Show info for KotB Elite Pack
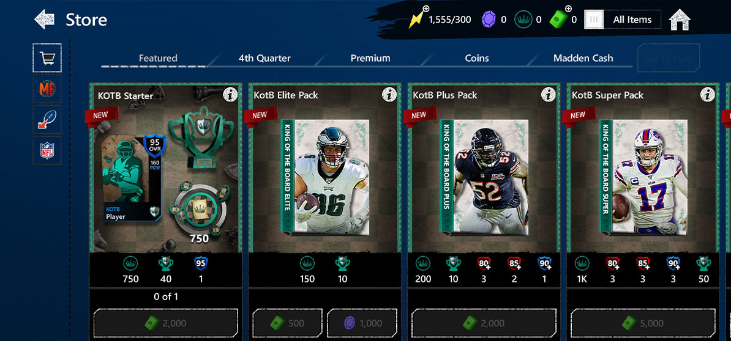This screenshot has width=731, height=341. [x=389, y=95]
